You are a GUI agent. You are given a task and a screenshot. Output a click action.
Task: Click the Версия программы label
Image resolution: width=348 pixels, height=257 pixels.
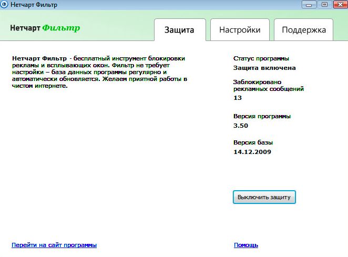[262, 116]
